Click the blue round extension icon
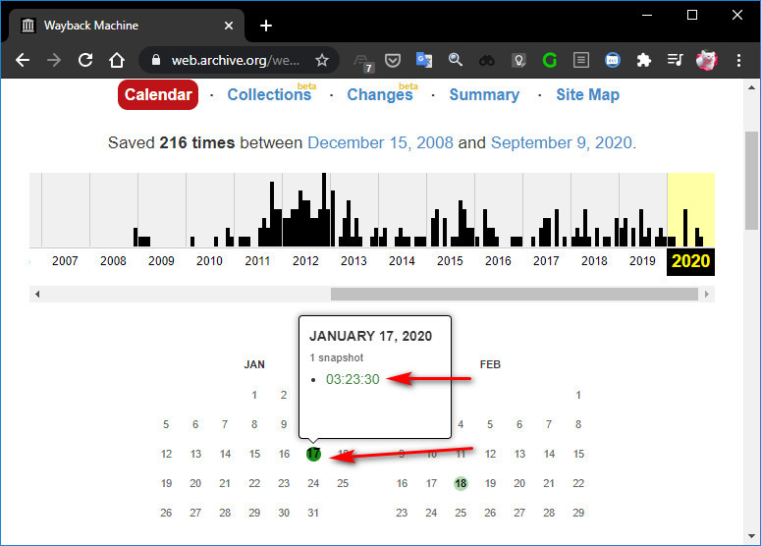 613,60
